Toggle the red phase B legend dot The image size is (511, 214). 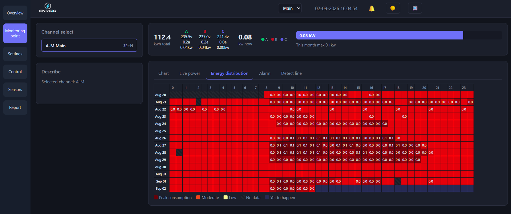click(273, 39)
